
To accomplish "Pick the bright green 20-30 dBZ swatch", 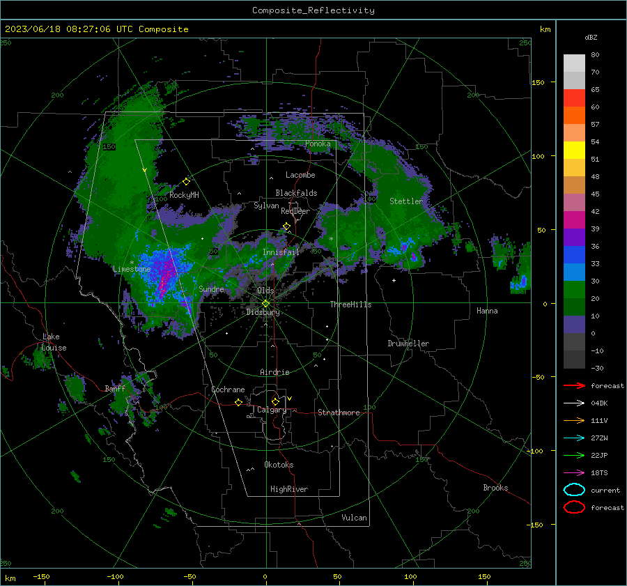I will point(574,289).
